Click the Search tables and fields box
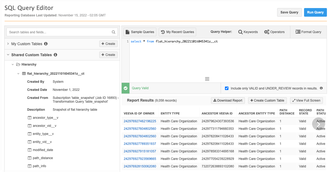 pyautogui.click(x=59, y=32)
